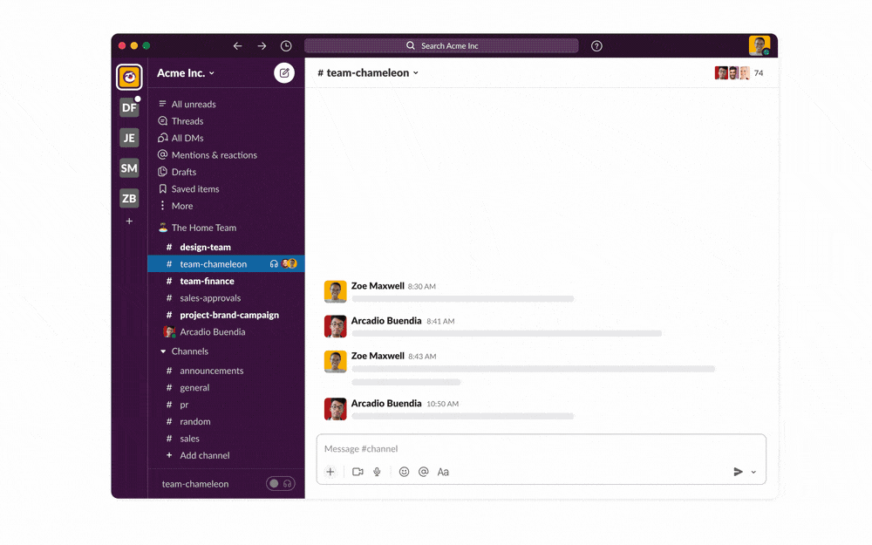Open history clock icon
This screenshot has width=872, height=545.
(286, 45)
